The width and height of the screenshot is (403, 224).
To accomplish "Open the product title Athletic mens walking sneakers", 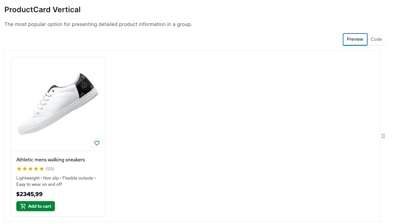I will [x=50, y=159].
